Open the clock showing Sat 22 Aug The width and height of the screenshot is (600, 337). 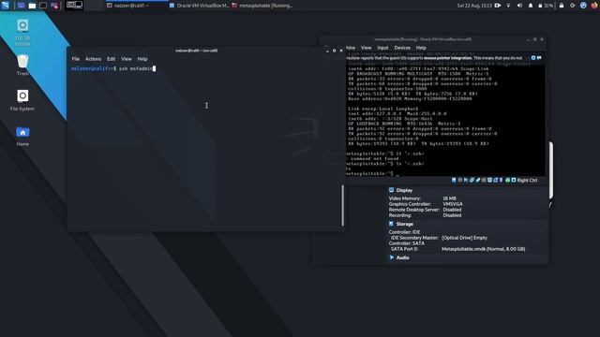[474, 6]
